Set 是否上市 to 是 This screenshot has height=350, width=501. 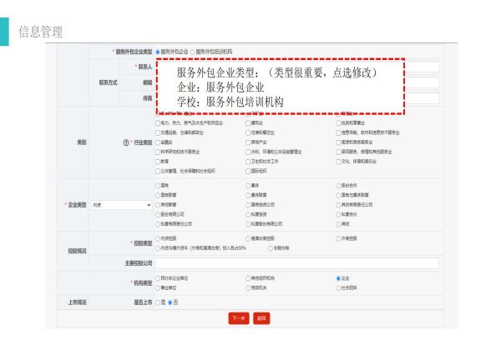click(159, 302)
